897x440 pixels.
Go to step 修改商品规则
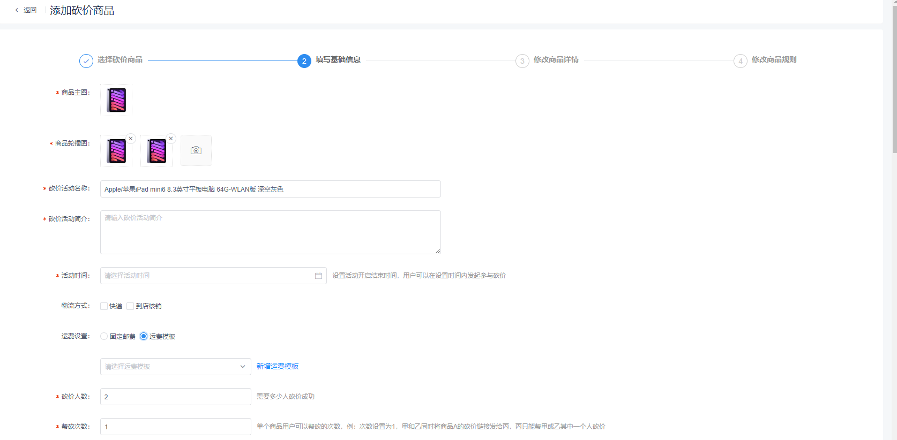[774, 60]
